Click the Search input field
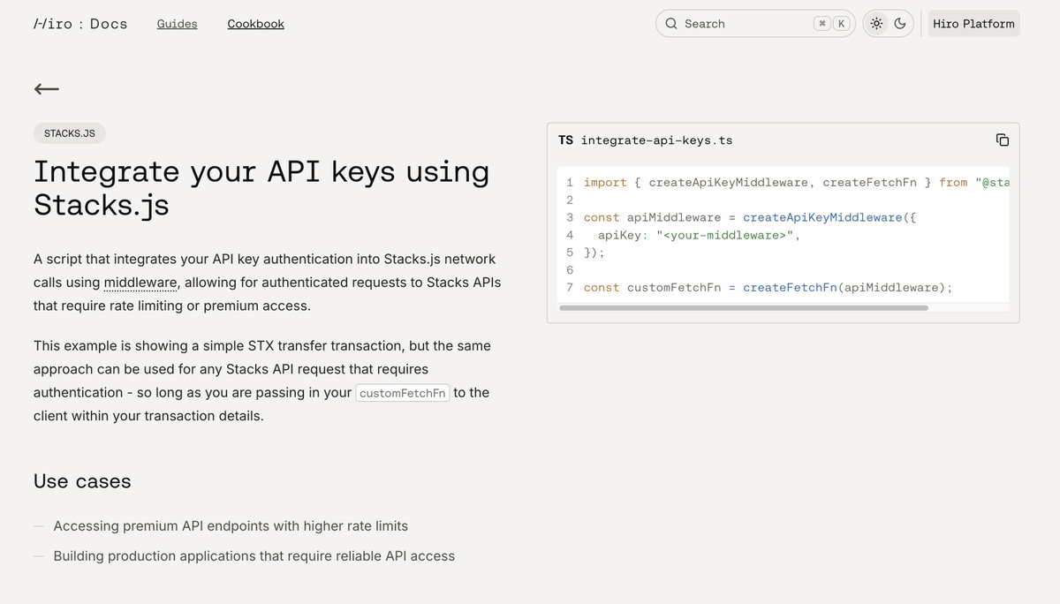Image resolution: width=1060 pixels, height=604 pixels. pos(742,24)
